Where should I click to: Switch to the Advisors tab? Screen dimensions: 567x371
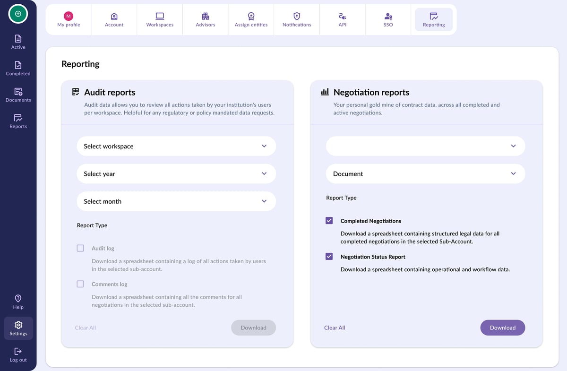coord(206,20)
